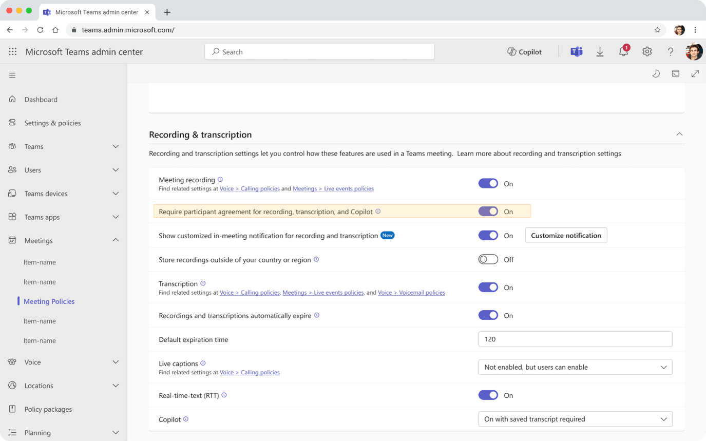Toggle Show customized in-meeting notification
706x441 pixels.
tap(488, 235)
